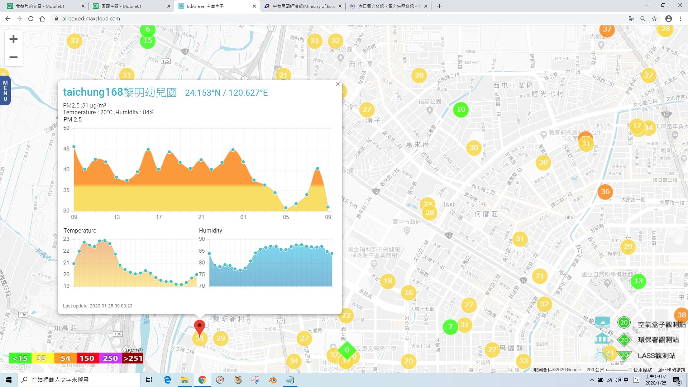The image size is (688, 387).
Task: Show hidden tray icons chevron
Action: [592, 380]
